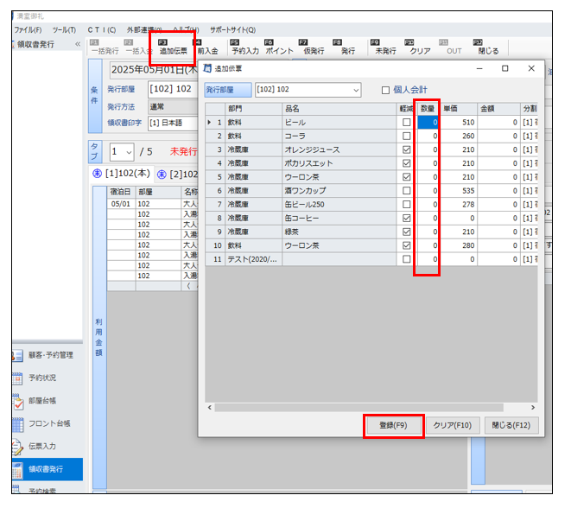Expand the tab number dropdown showing 1

(129, 152)
